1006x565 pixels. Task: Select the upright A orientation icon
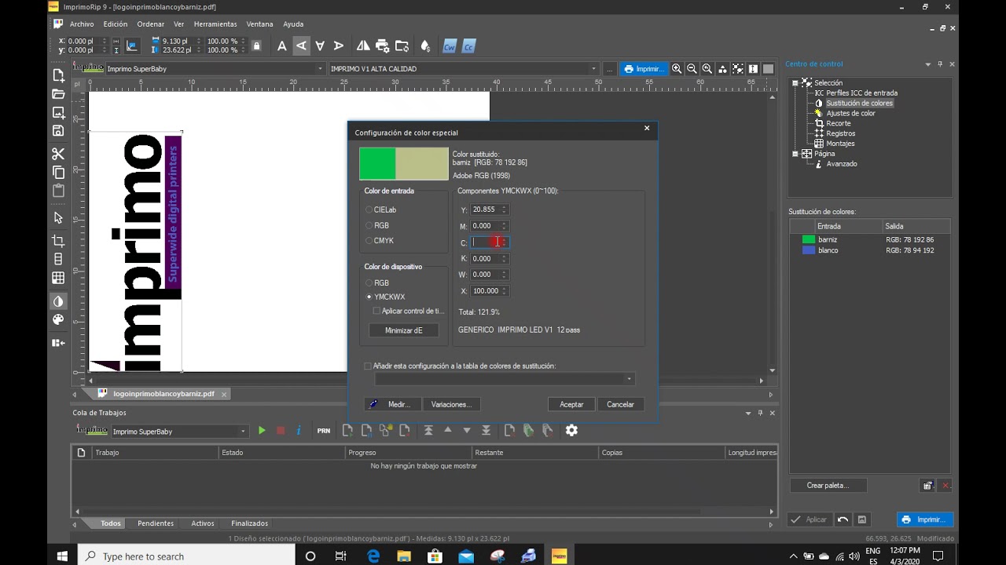282,46
